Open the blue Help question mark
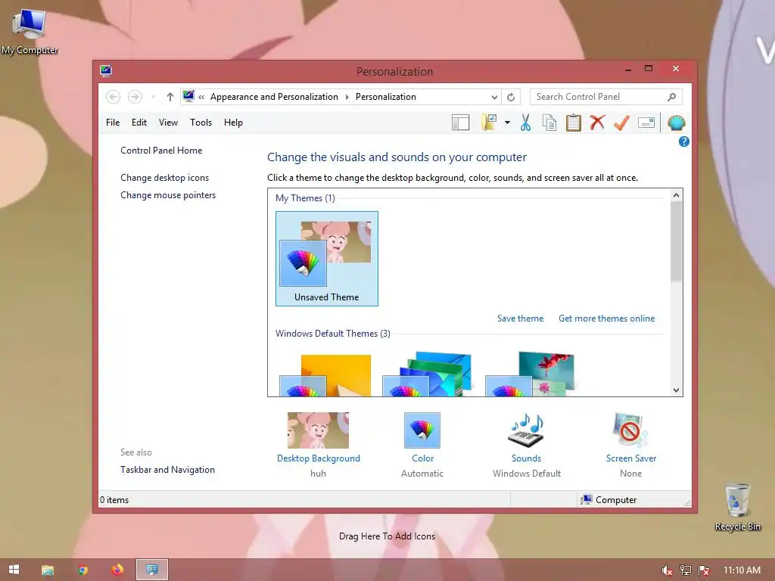775x581 pixels. [x=683, y=141]
